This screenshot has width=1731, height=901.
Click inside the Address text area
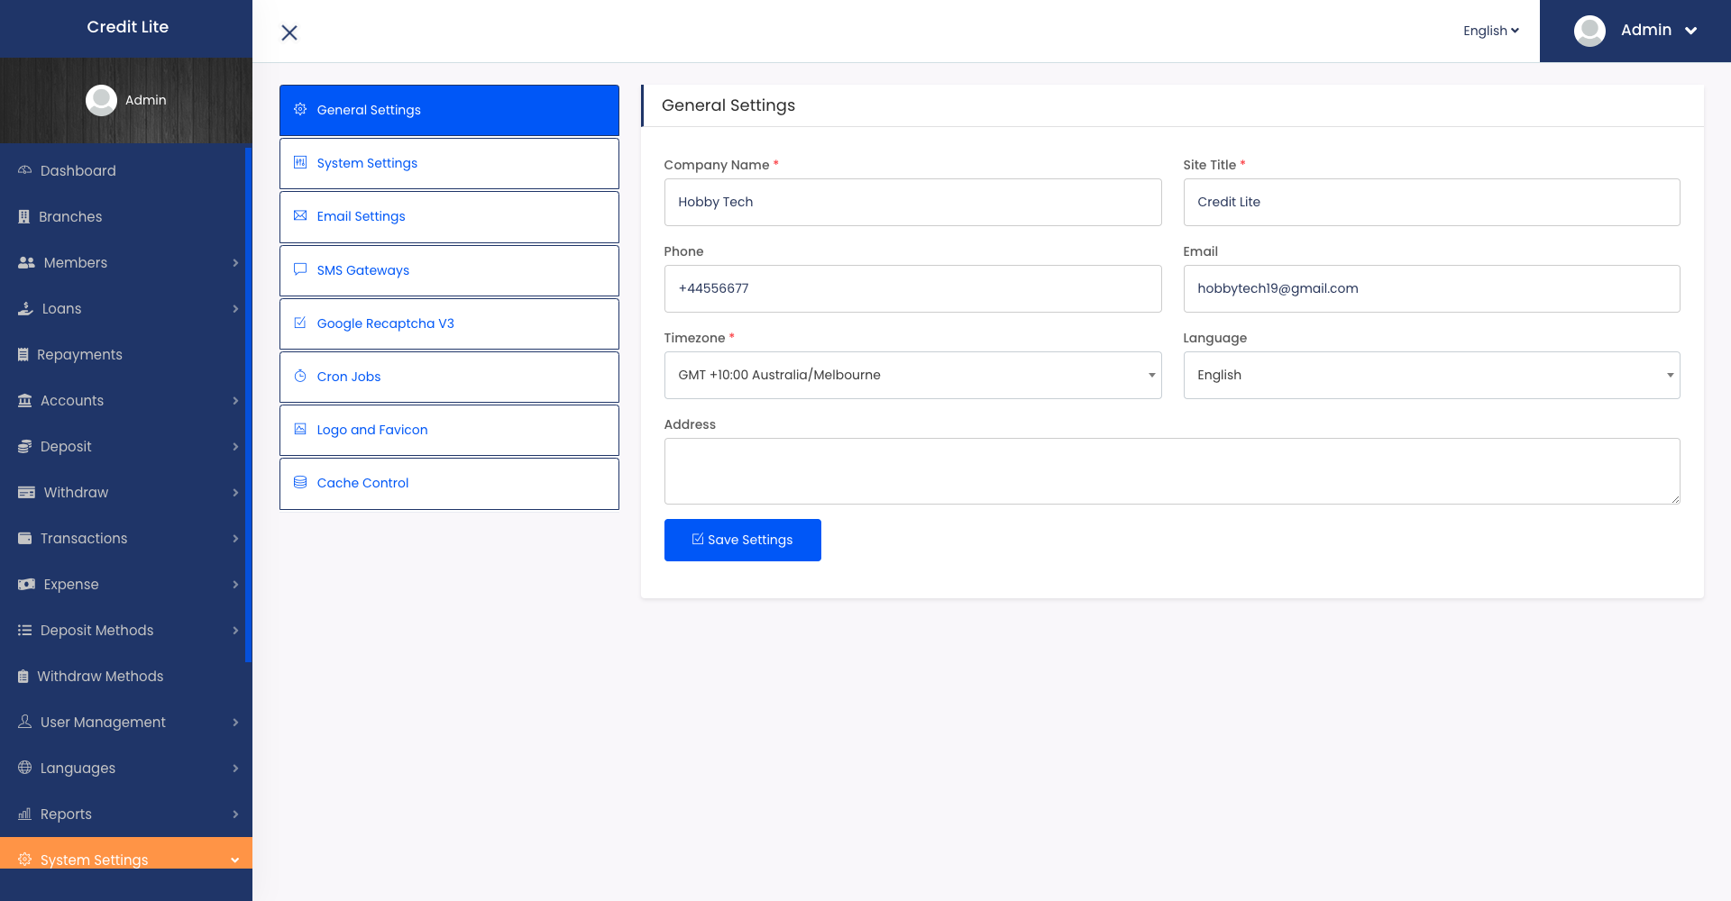pos(1170,470)
